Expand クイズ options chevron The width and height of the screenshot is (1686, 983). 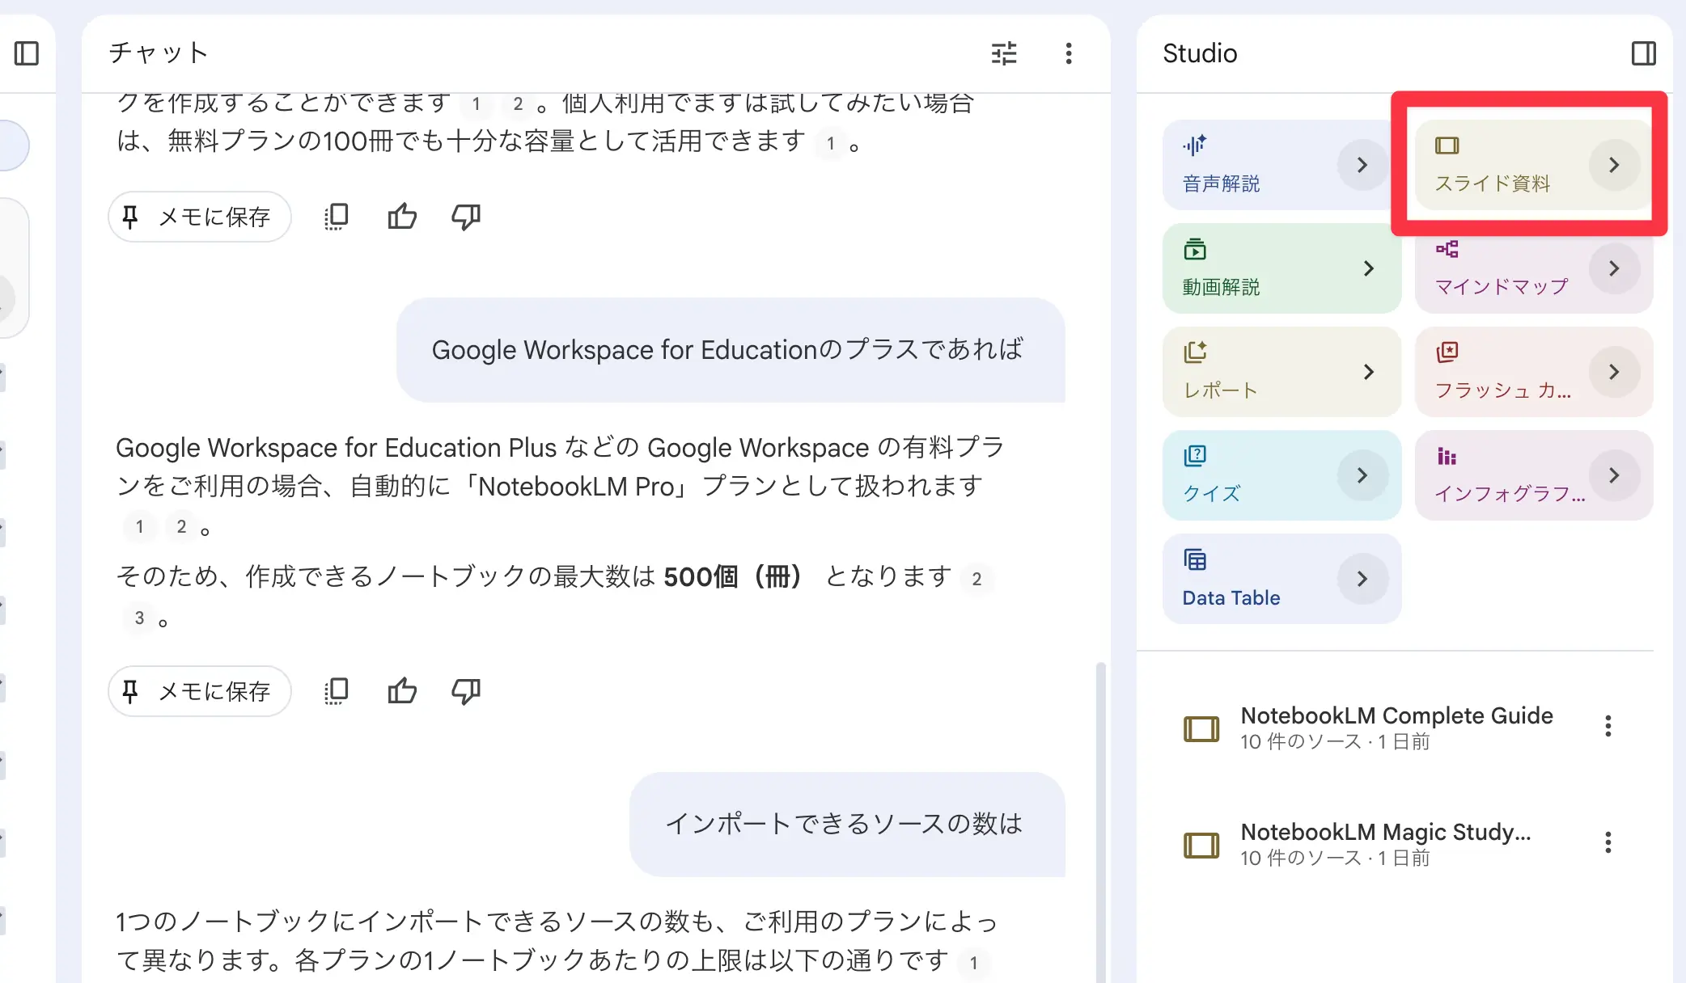(1362, 475)
